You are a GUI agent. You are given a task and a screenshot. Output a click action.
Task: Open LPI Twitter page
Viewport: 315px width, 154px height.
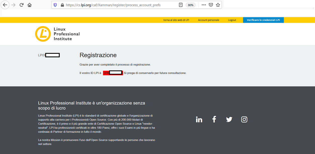tap(229, 119)
